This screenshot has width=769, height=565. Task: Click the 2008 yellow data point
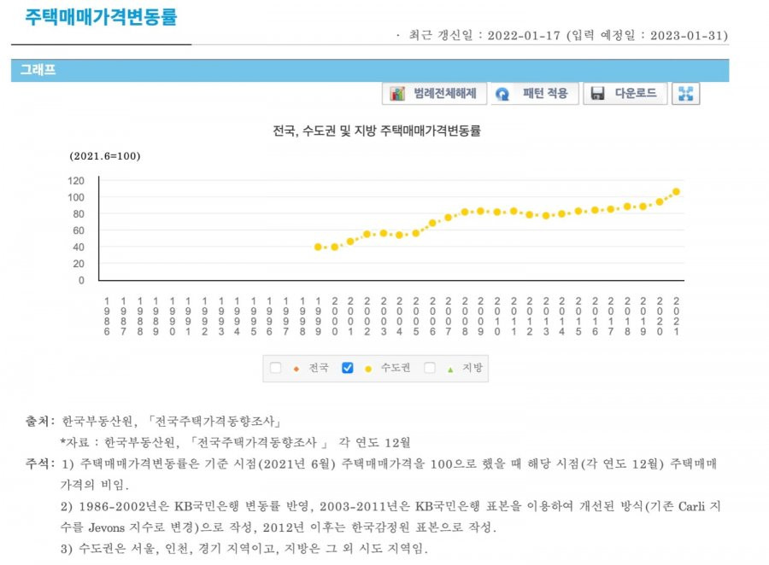[x=465, y=213]
